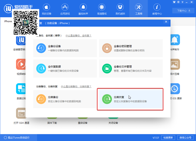Click 微信公众号 button
This screenshot has height=141, width=196.
click(185, 138)
